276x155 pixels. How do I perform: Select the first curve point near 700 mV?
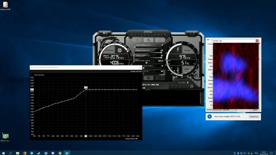34,112
